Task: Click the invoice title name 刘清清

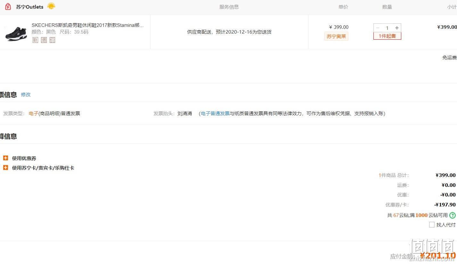Action: click(x=185, y=113)
